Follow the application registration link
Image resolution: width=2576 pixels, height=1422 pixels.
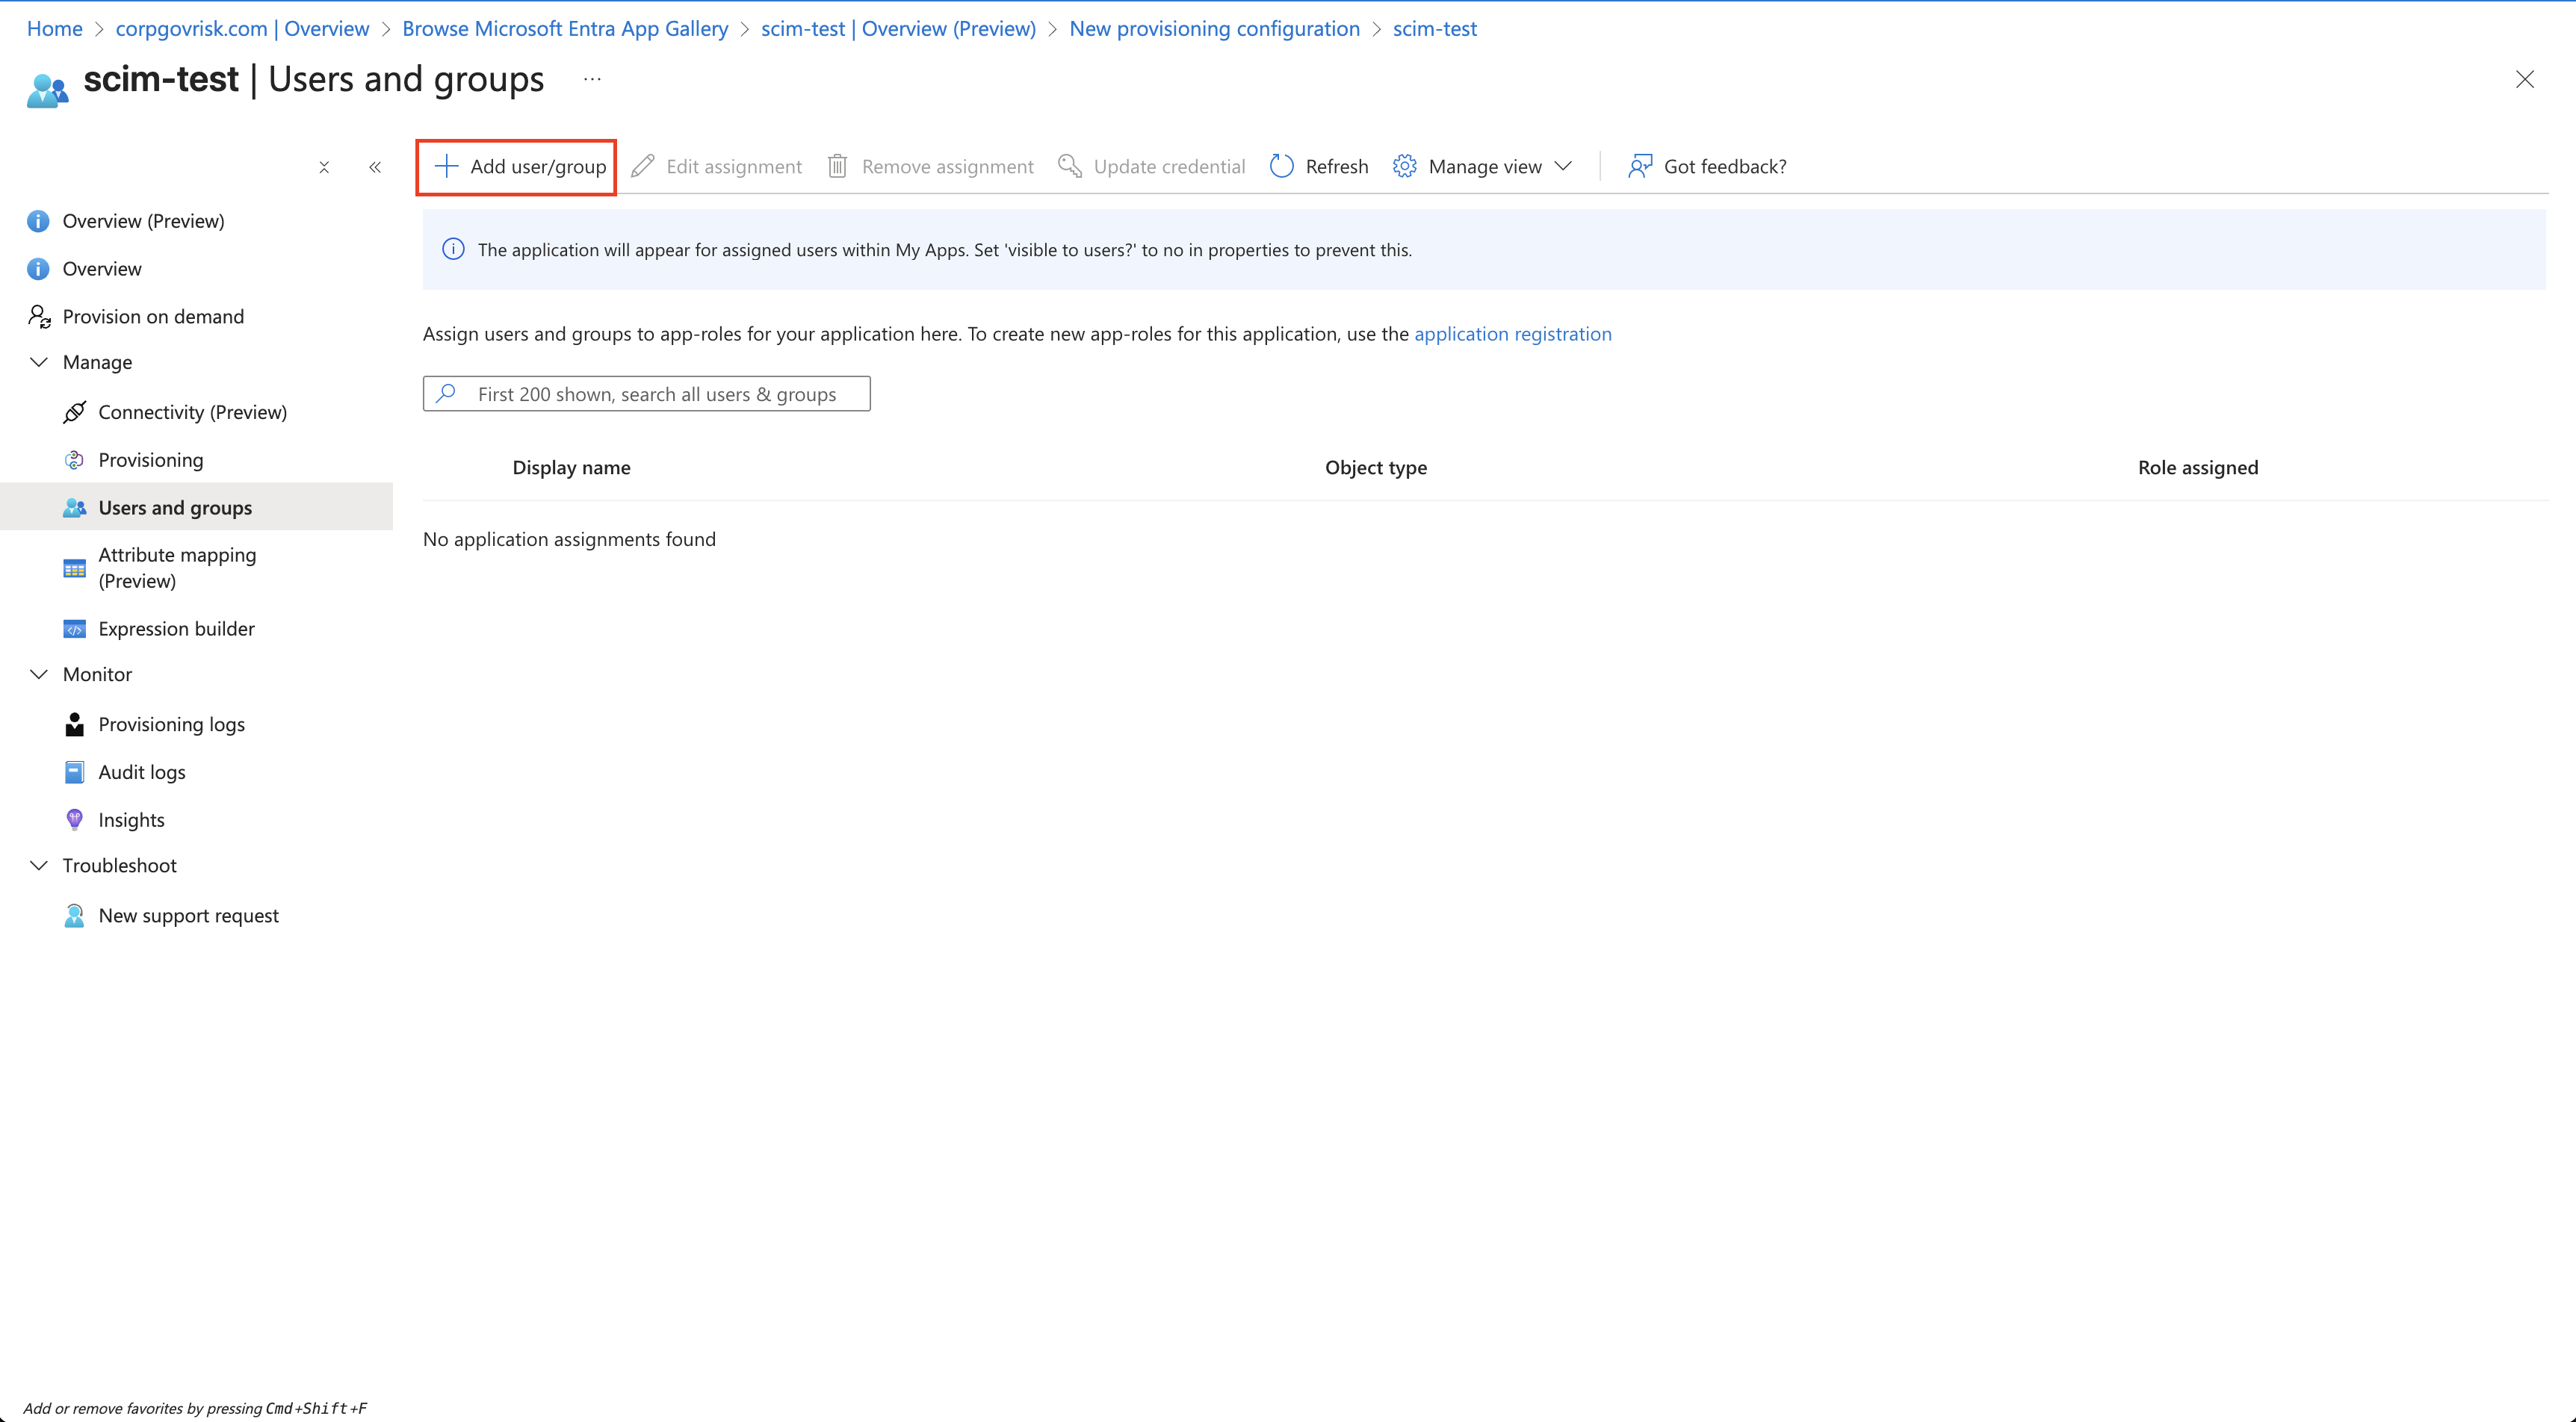[x=1512, y=334]
